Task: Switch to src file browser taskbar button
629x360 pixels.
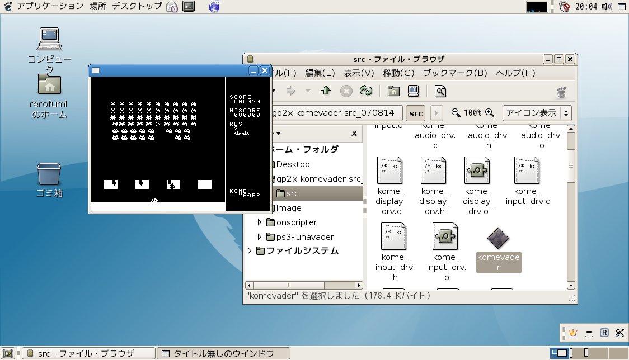Action: pos(88,353)
